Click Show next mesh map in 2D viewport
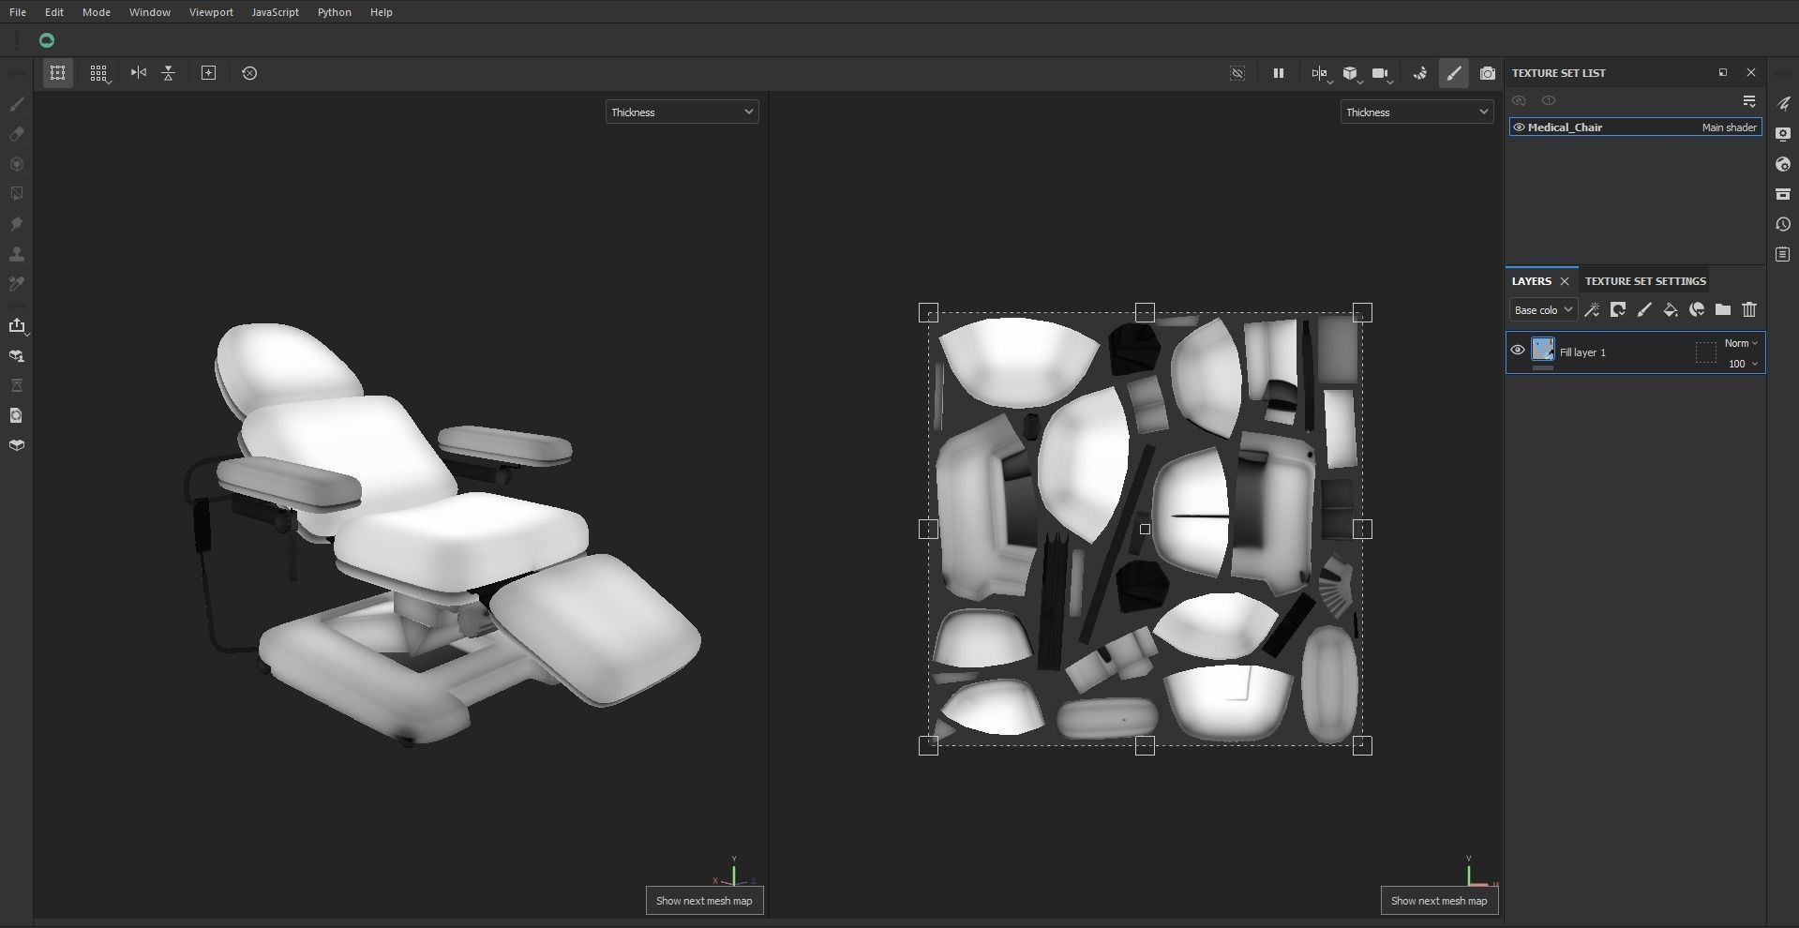The height and width of the screenshot is (928, 1799). pyautogui.click(x=1439, y=901)
